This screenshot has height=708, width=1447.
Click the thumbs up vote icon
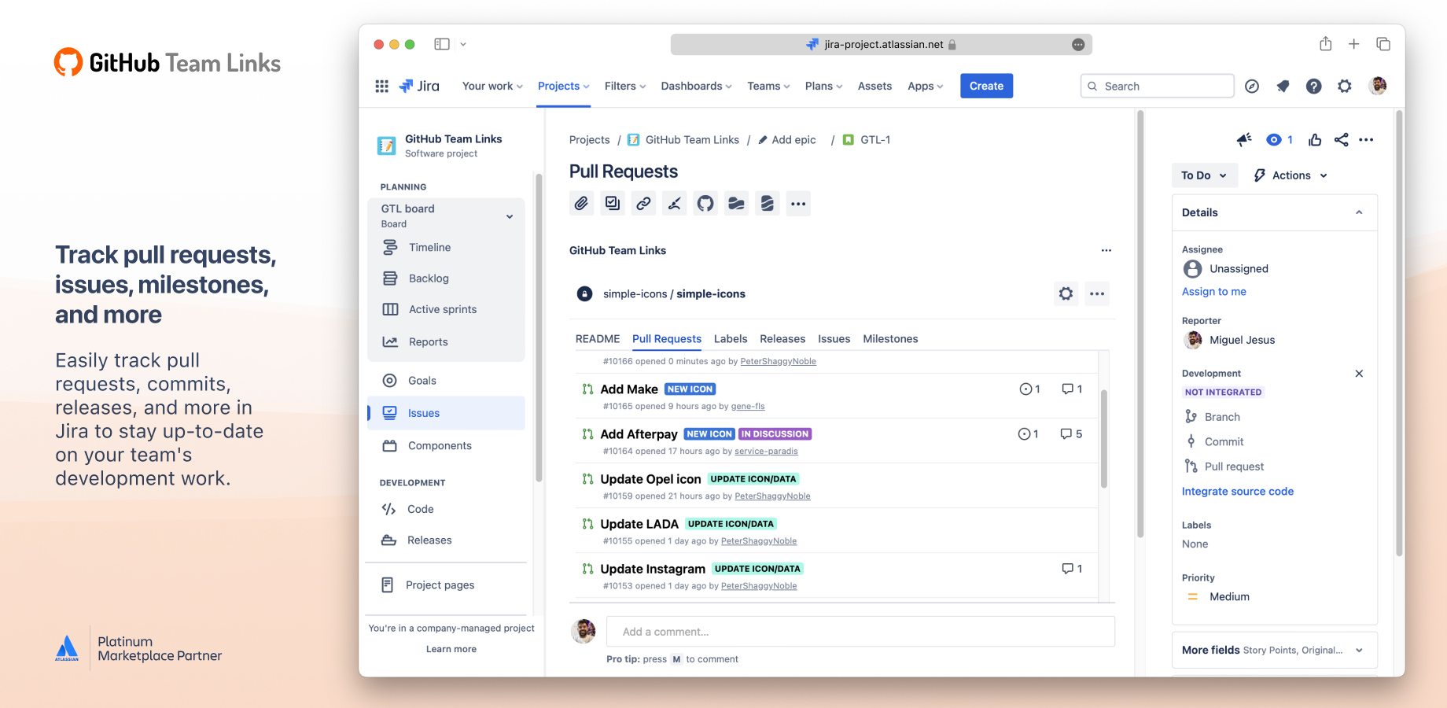pos(1315,139)
